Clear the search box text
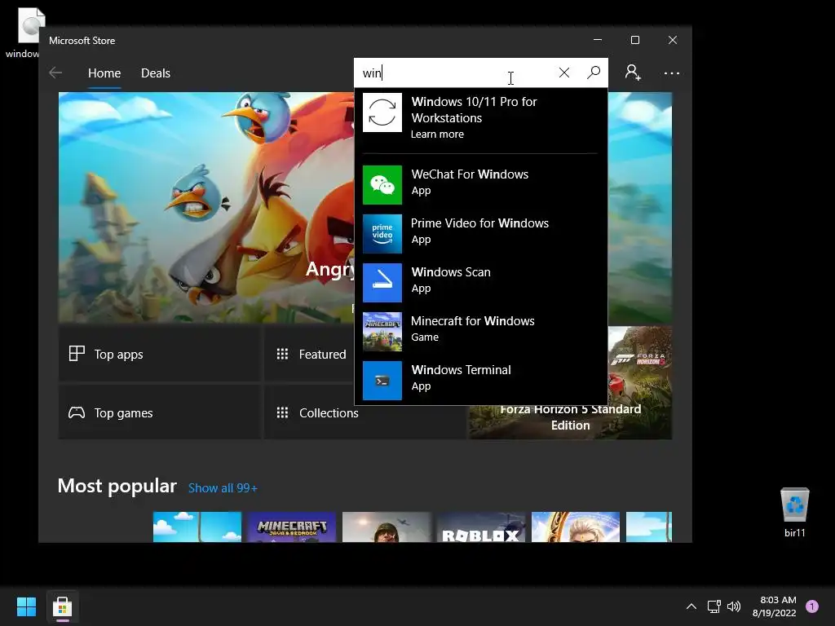This screenshot has height=626, width=835. [564, 73]
